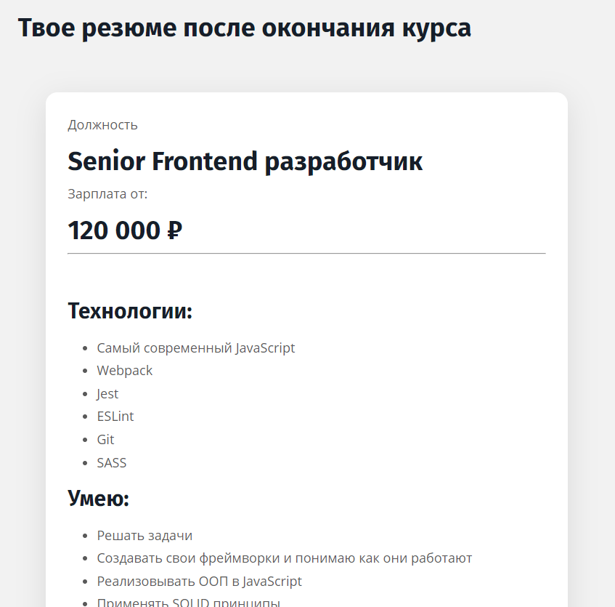Click "Реализовывать ООП в JavaScript" item

coord(199,582)
